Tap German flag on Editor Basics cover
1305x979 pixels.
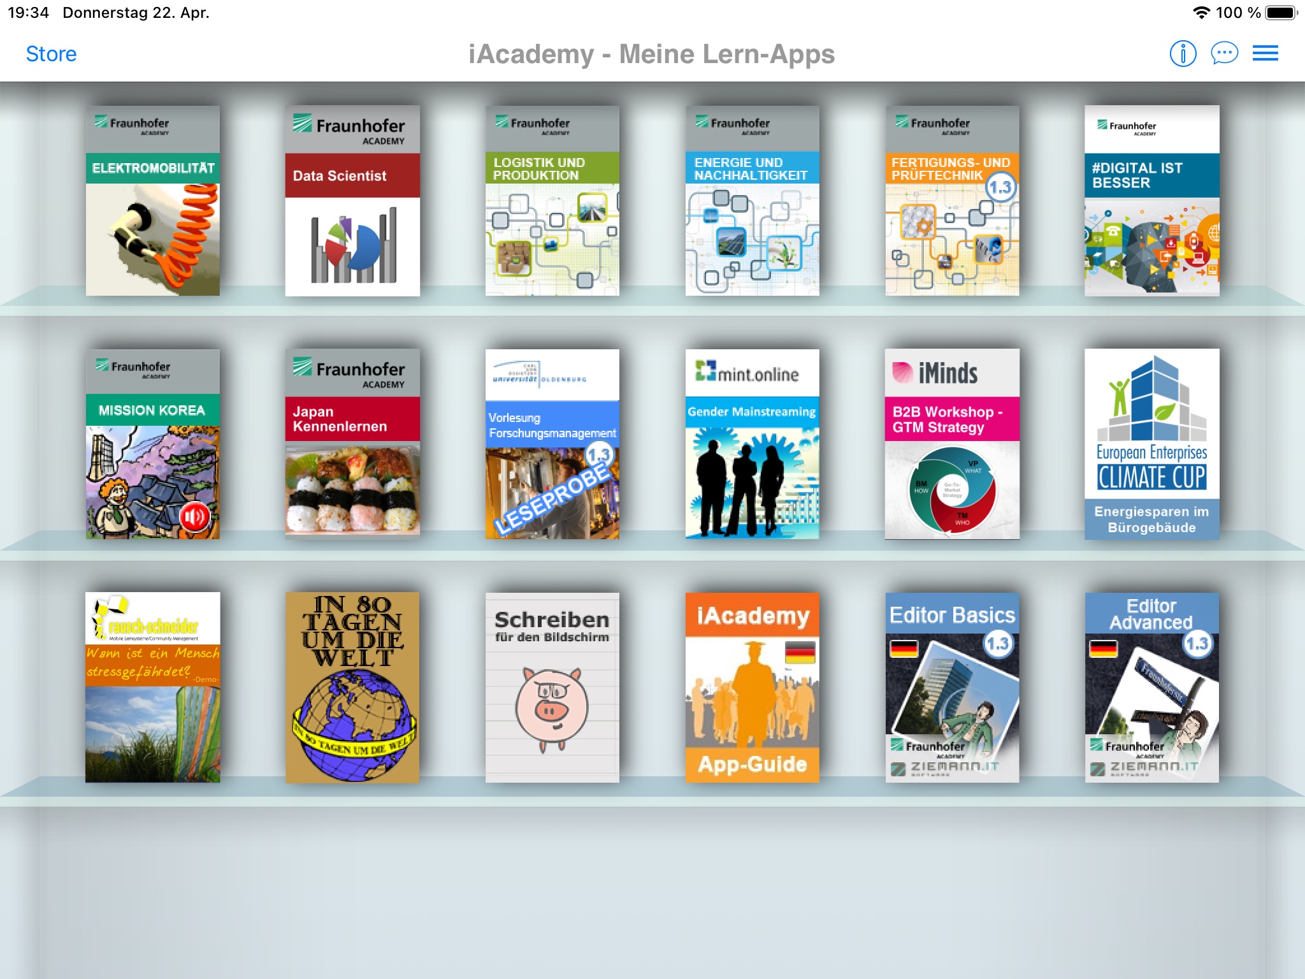[x=904, y=649]
